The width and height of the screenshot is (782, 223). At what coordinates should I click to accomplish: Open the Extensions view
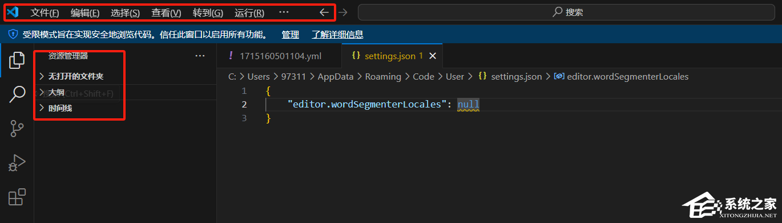tap(17, 197)
